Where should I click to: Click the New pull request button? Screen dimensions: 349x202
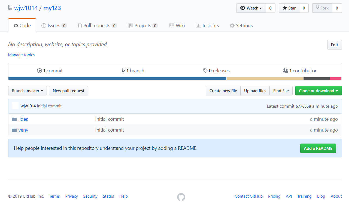point(68,91)
